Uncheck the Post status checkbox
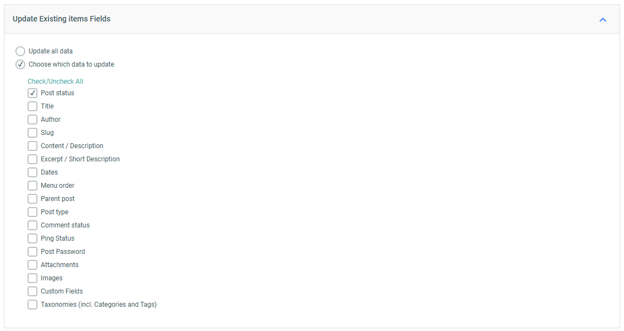This screenshot has width=624, height=331. (32, 93)
